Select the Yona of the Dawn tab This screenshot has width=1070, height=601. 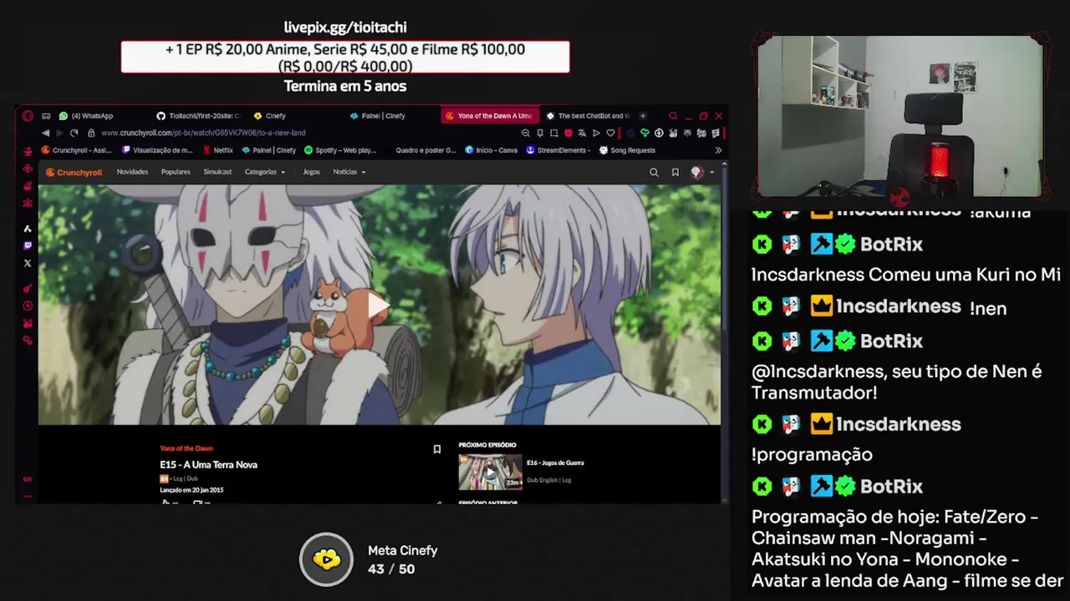(489, 116)
